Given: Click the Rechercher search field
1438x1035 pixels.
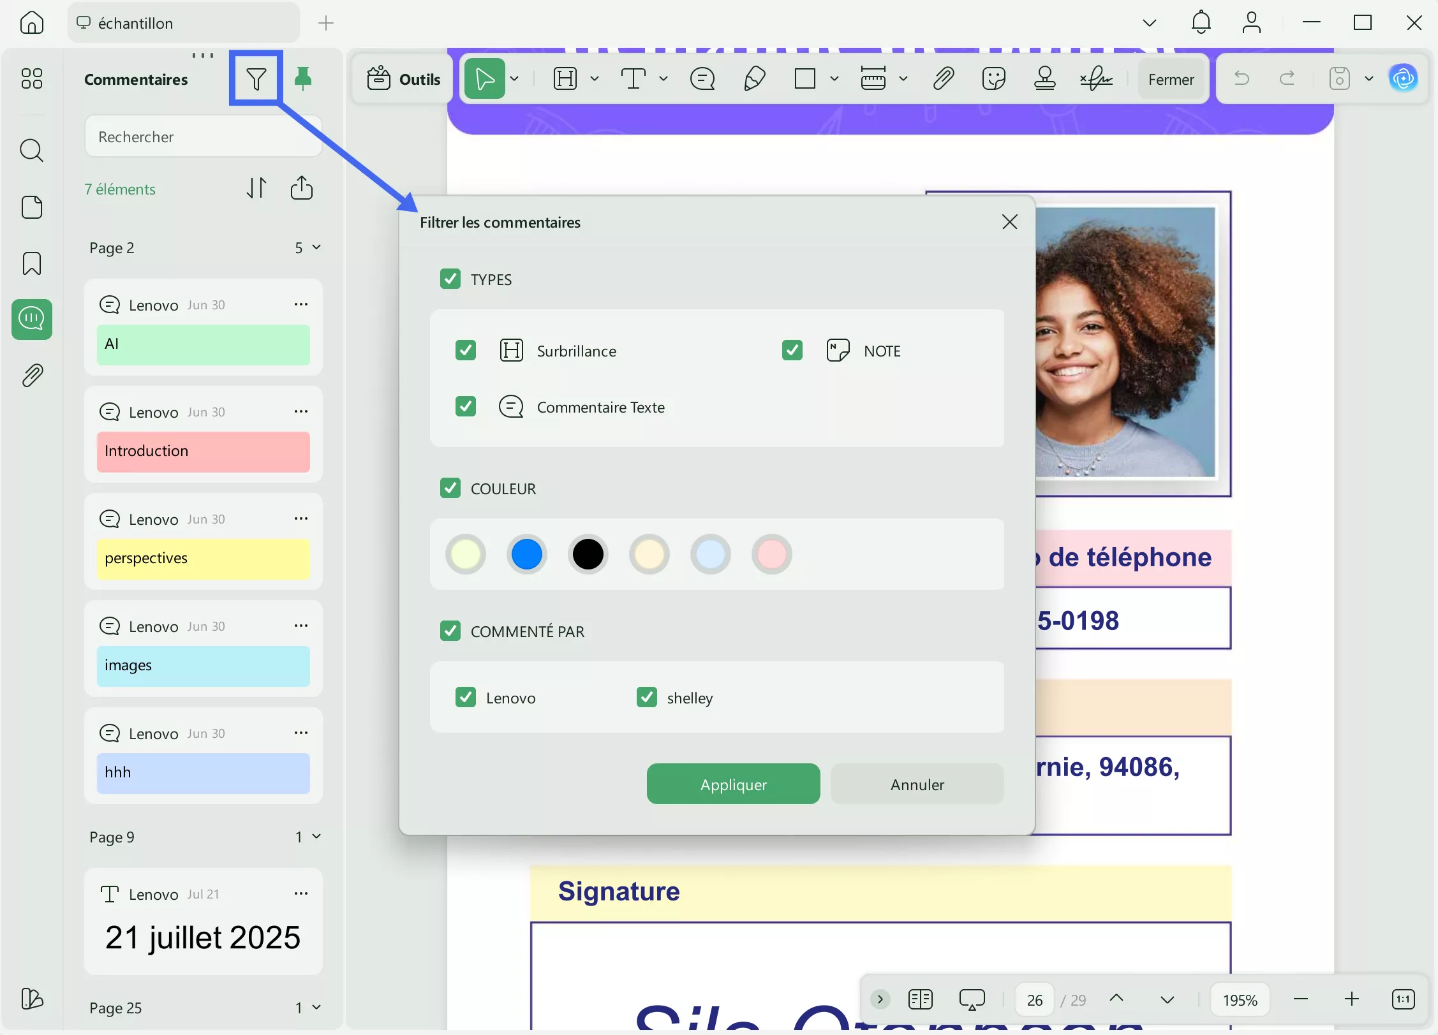Looking at the screenshot, I should pos(203,136).
